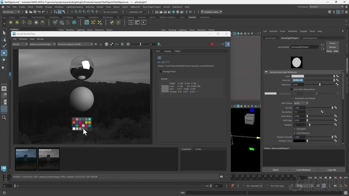This screenshot has width=349, height=196.
Task: Activate the Move tool in toolbox
Action: (x=4, y=53)
